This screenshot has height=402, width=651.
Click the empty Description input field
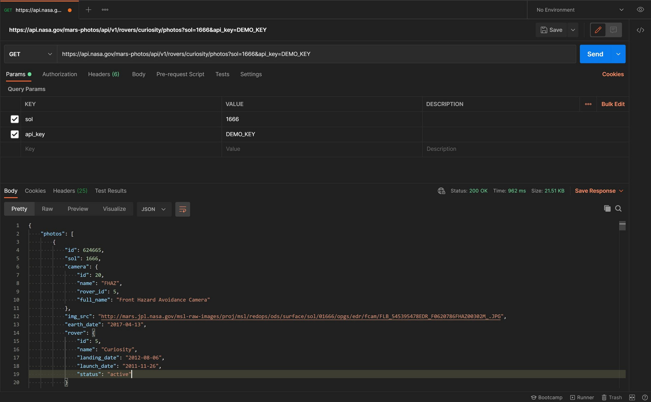click(526, 149)
